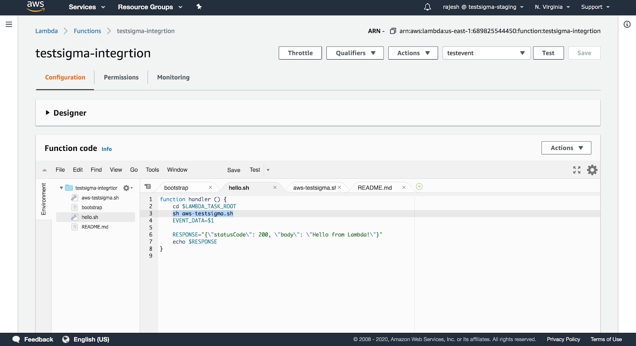
Task: Toggle the Environment side panel tab
Action: [x=44, y=199]
